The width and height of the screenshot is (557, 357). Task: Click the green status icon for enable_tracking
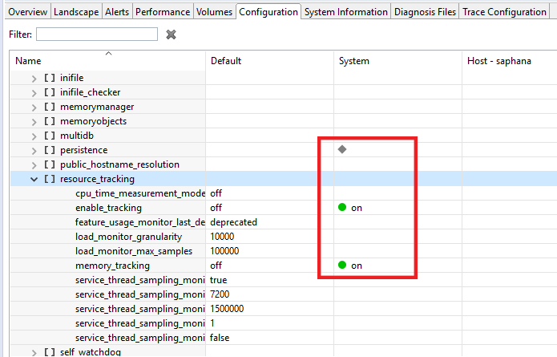tap(342, 208)
